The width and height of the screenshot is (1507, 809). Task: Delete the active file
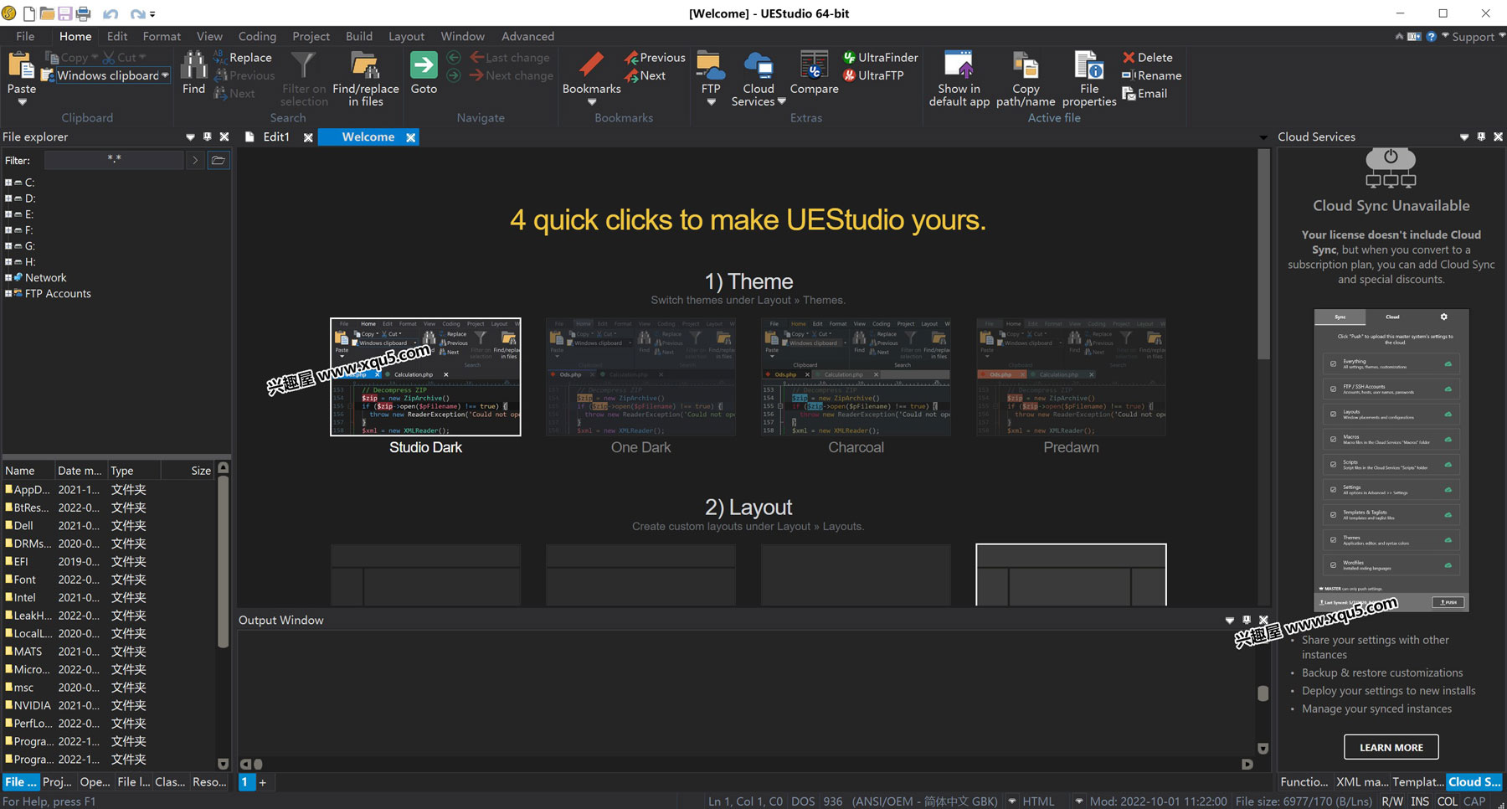(x=1147, y=58)
